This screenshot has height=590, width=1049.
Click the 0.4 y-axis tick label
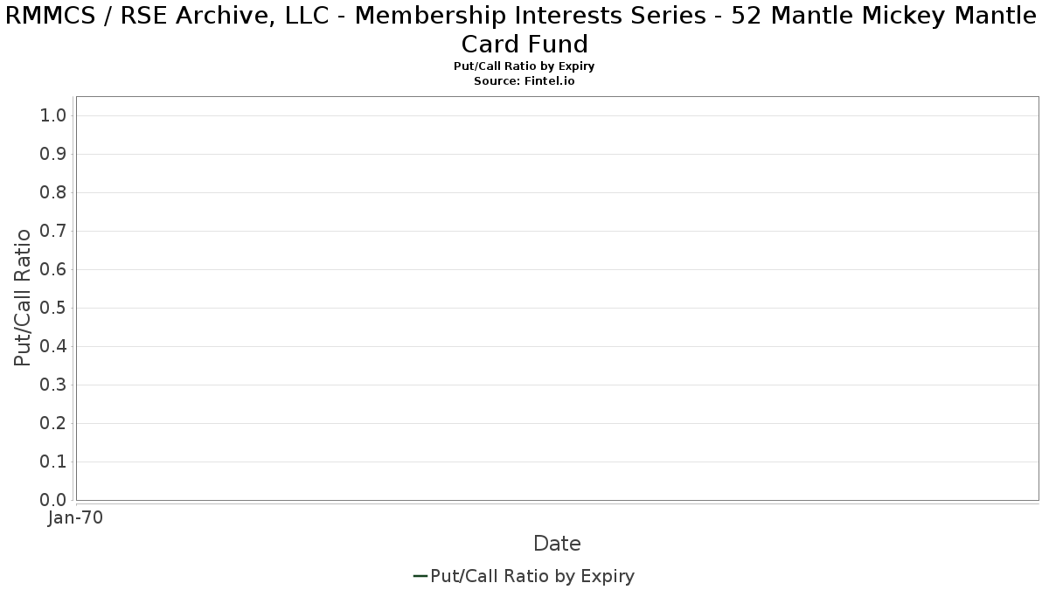click(x=53, y=347)
